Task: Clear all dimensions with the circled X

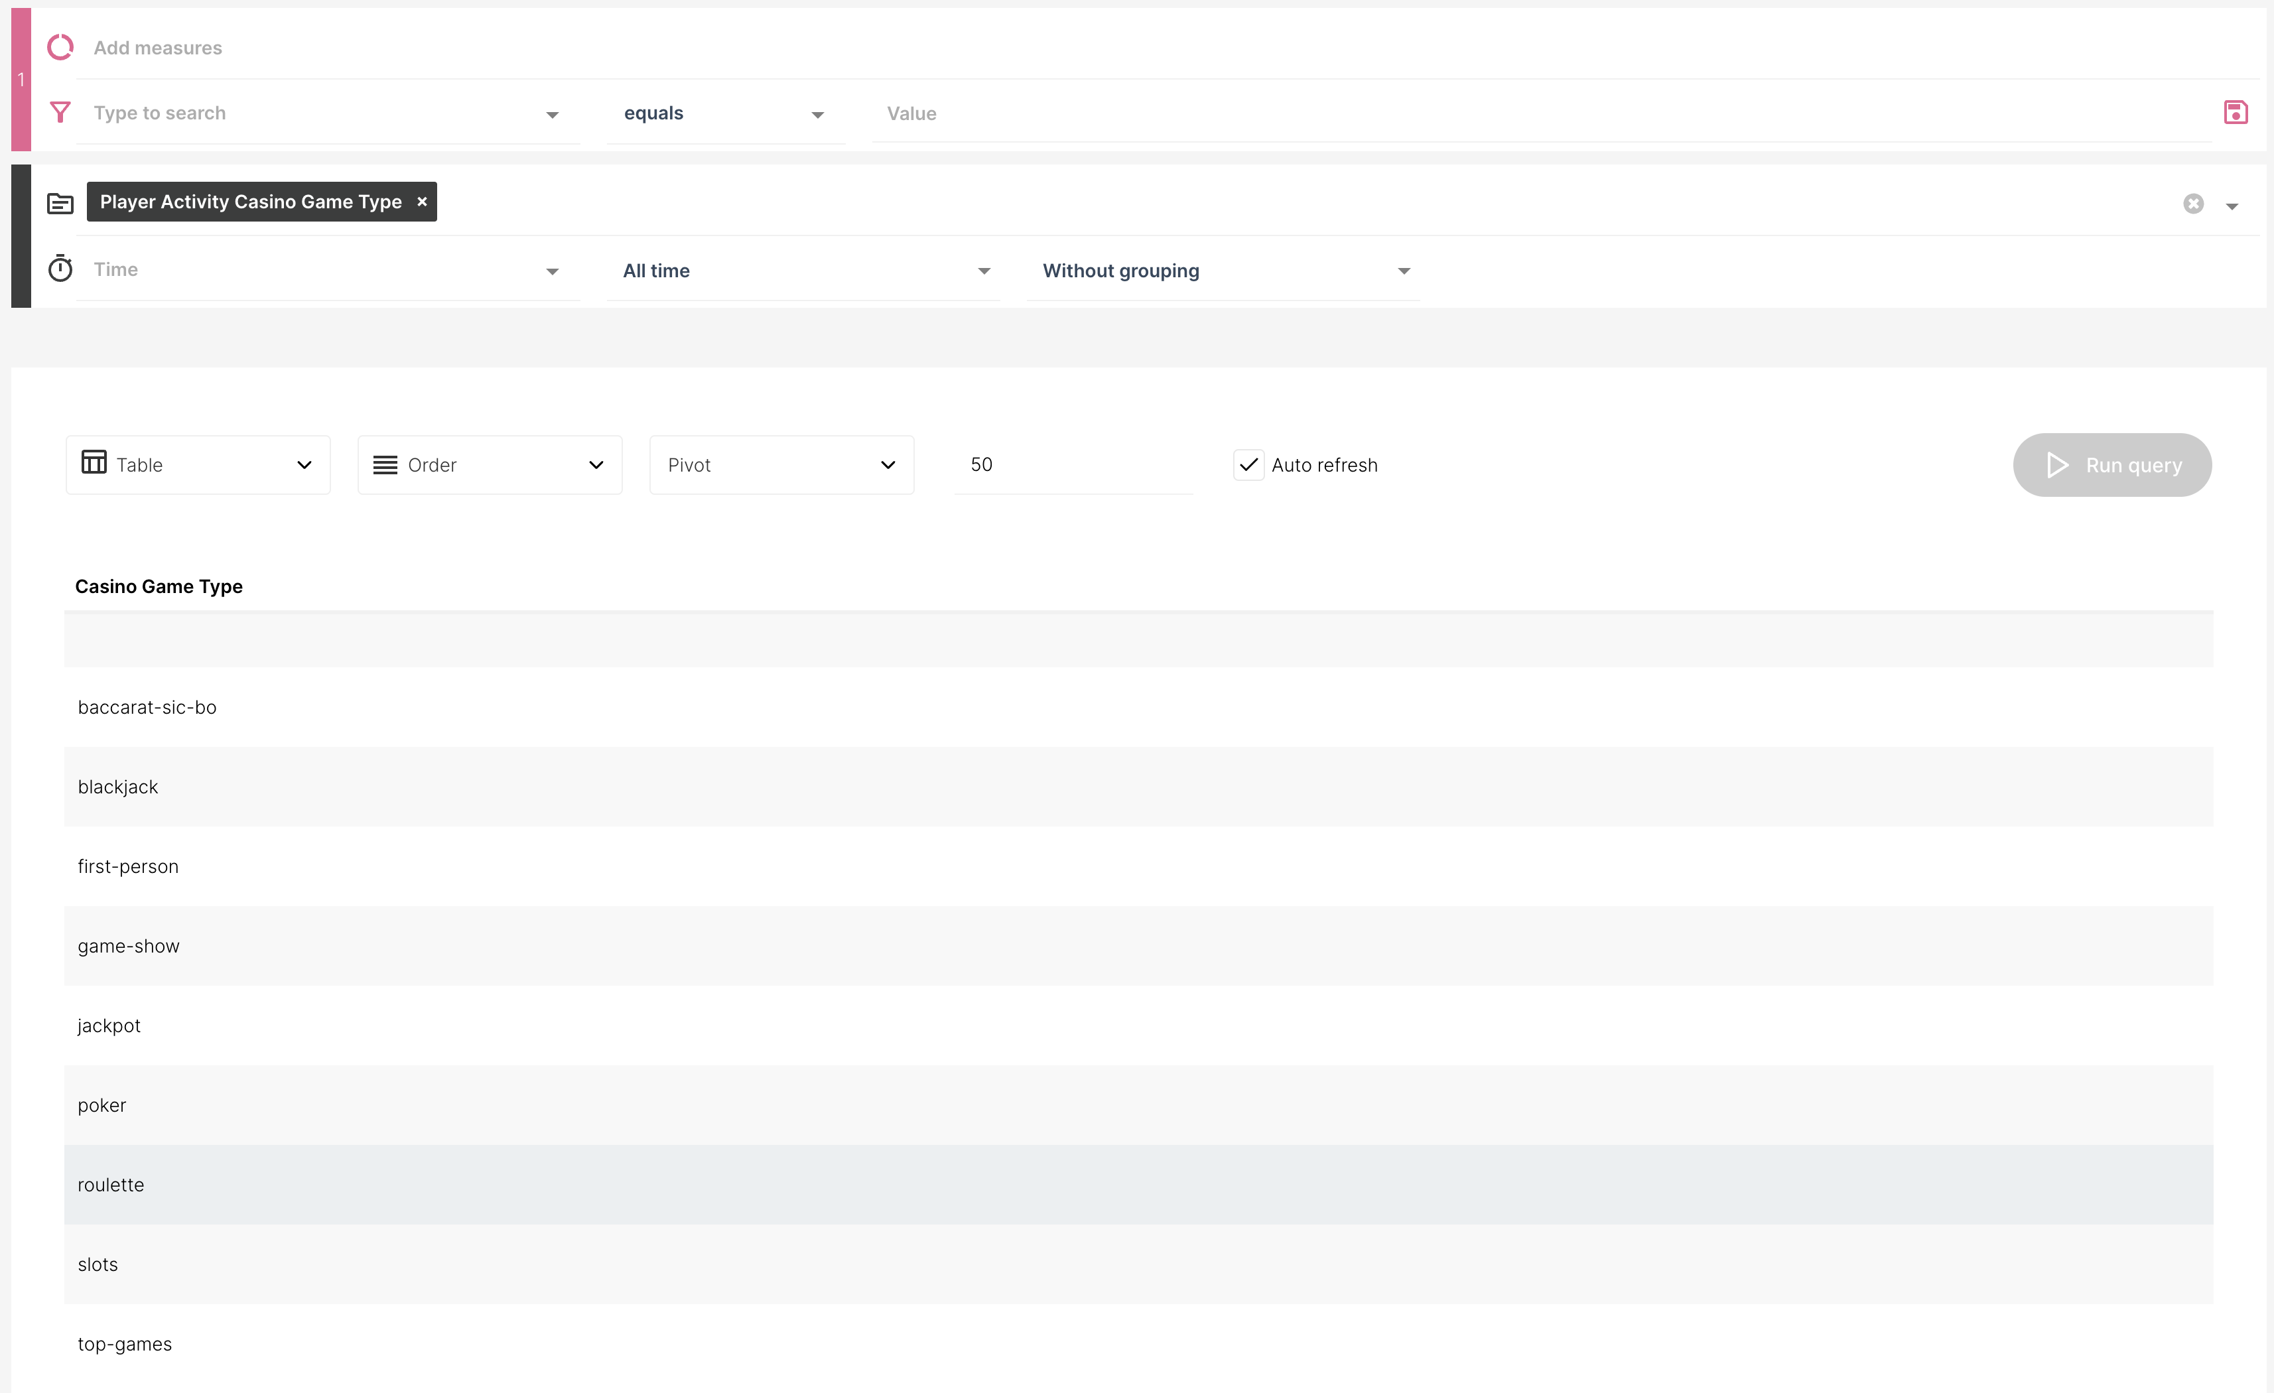Action: (x=2193, y=204)
